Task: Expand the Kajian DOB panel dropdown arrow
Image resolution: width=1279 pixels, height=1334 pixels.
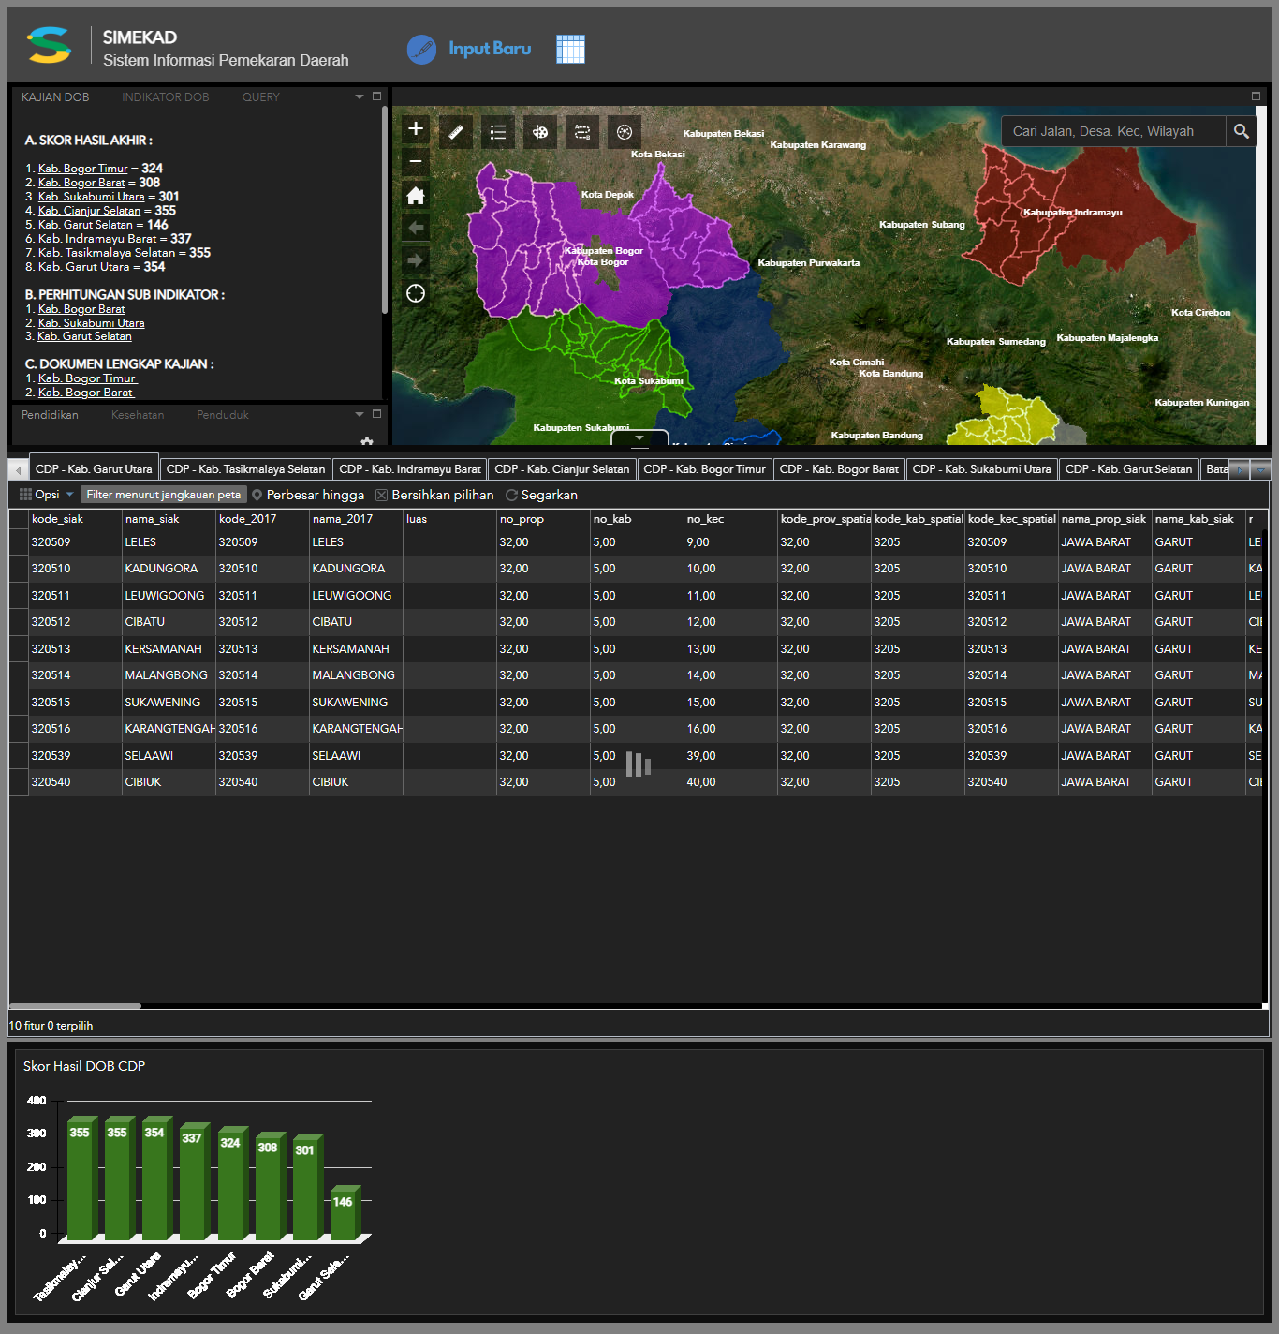Action: pos(359,96)
